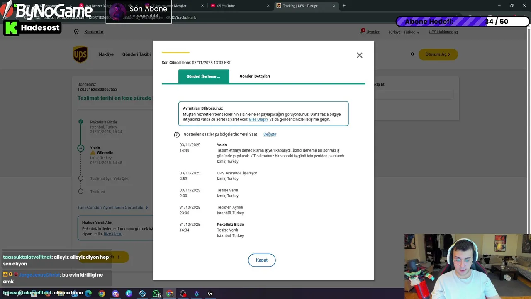The image size is (531, 299).
Task: Click the browser address bar URL
Action: pos(120,17)
